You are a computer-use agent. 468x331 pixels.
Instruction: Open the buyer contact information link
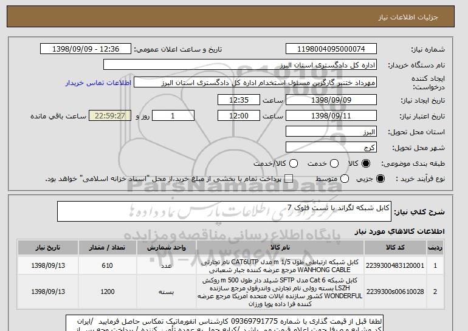click(x=98, y=83)
